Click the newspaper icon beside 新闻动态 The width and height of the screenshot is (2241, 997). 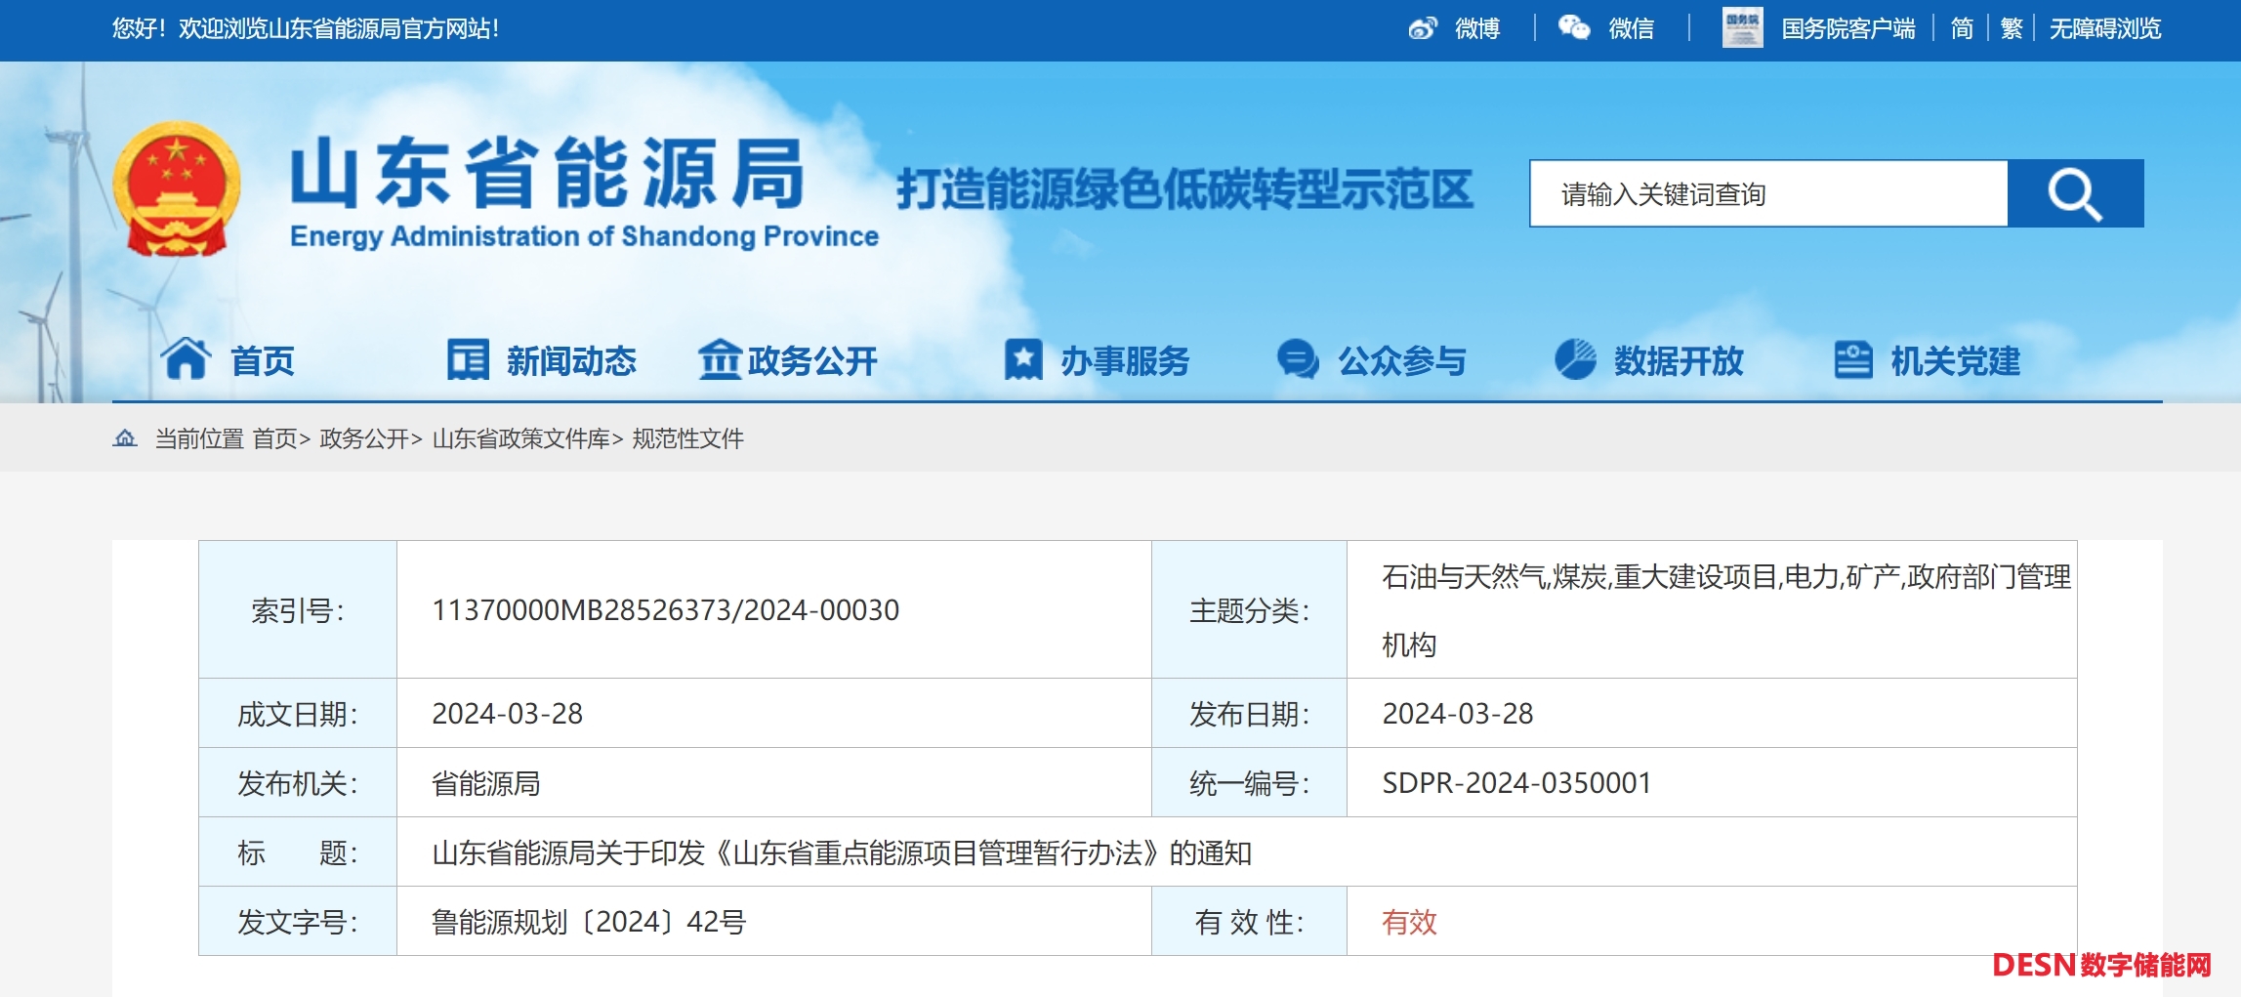(468, 359)
